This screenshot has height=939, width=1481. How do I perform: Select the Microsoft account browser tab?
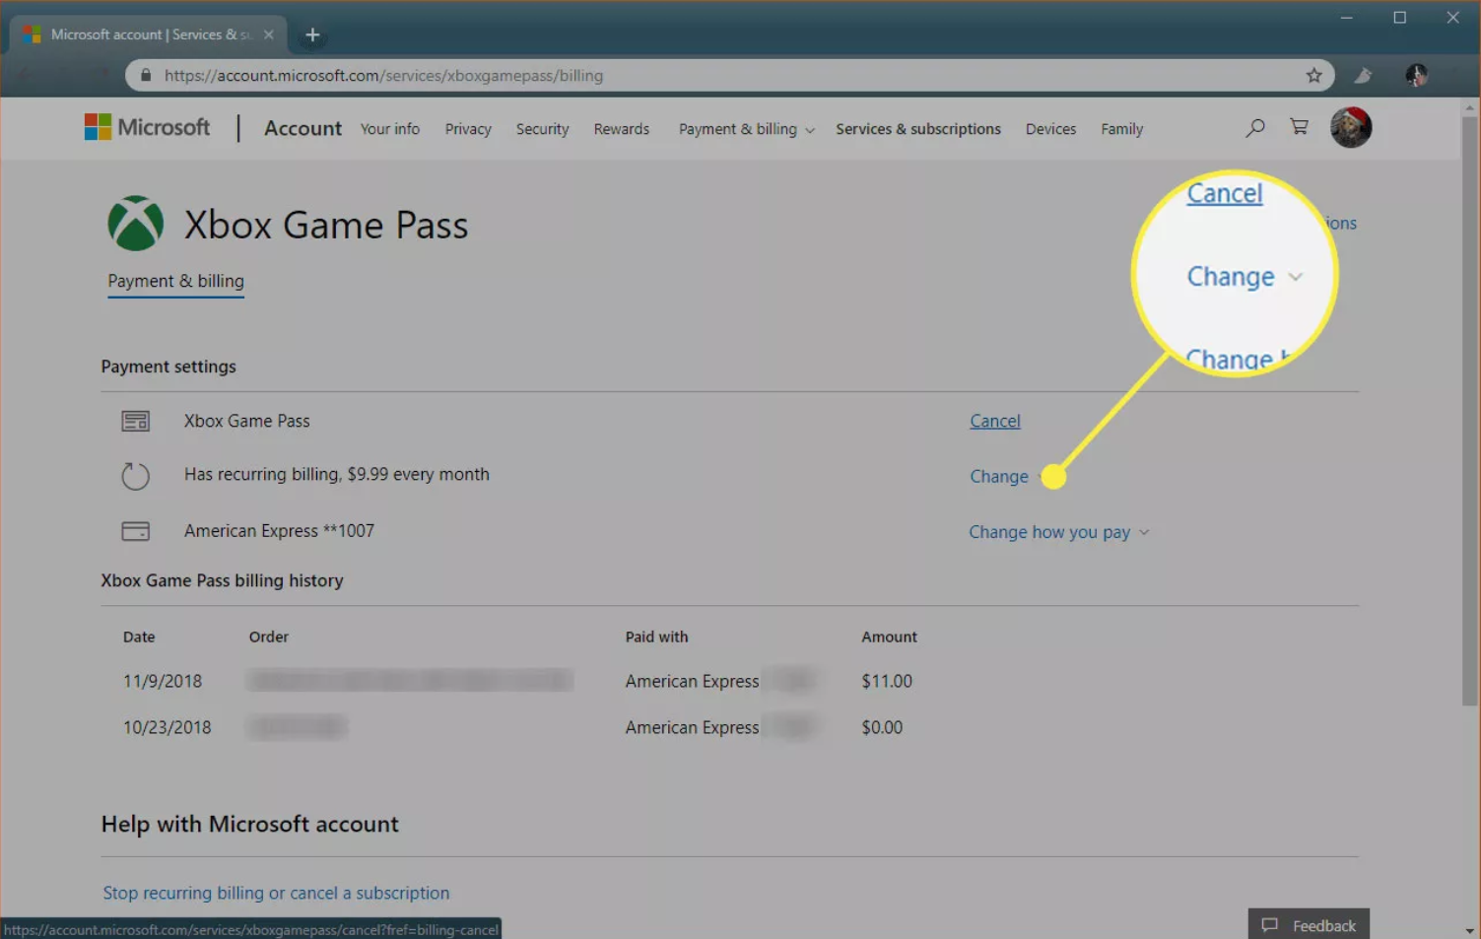coord(148,34)
